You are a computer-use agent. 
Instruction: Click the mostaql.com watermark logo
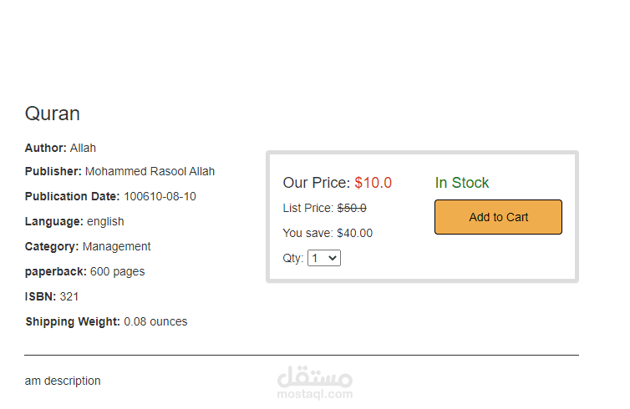click(315, 382)
